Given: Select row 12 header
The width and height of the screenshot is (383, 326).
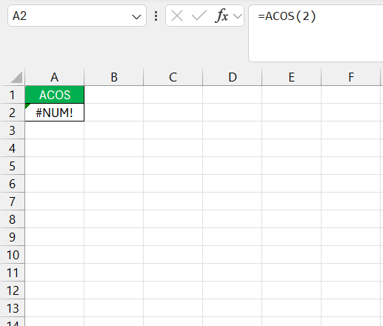Looking at the screenshot, I should pyautogui.click(x=13, y=290).
